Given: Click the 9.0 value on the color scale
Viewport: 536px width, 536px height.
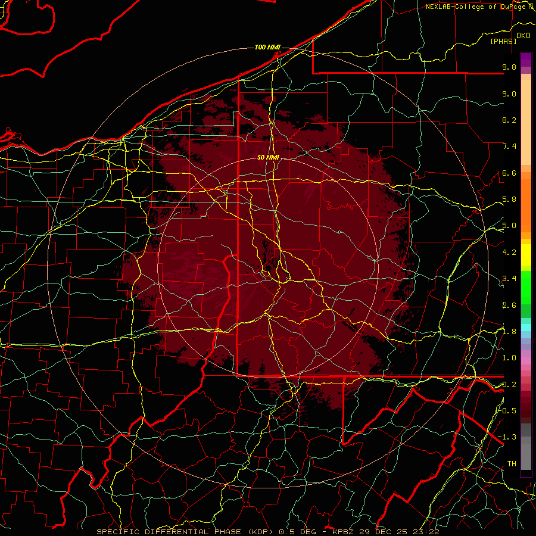Looking at the screenshot, I should 509,94.
